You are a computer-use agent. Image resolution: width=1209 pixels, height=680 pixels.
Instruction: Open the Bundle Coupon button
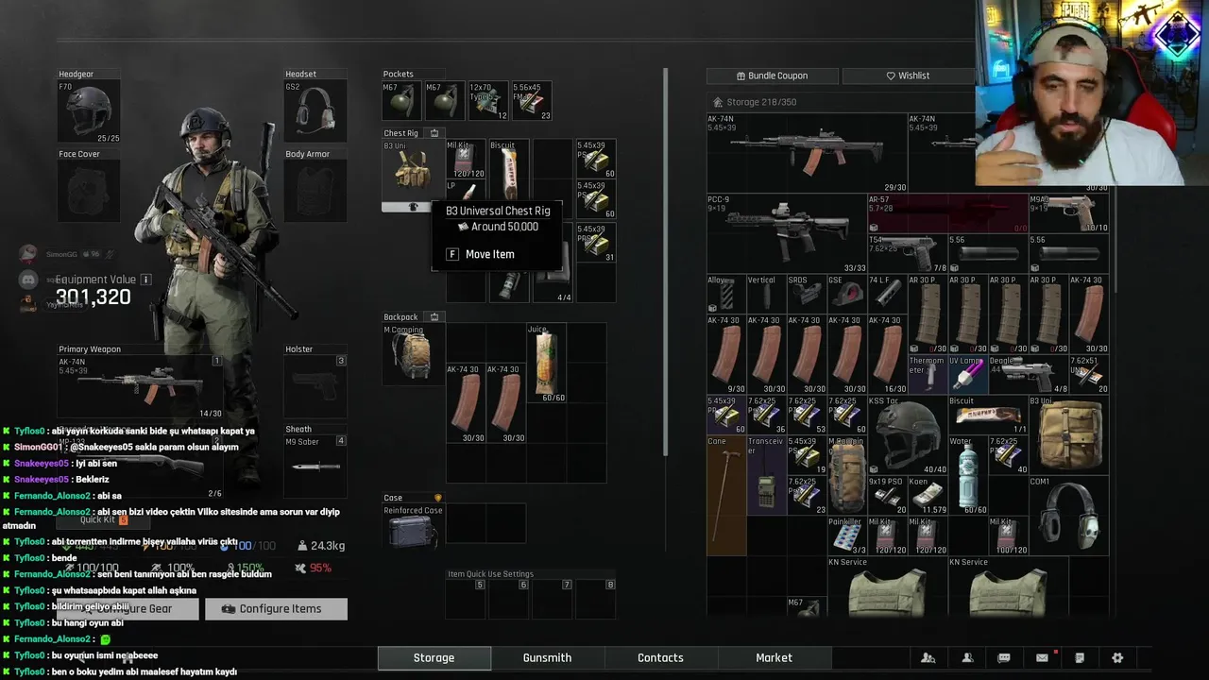[772, 76]
